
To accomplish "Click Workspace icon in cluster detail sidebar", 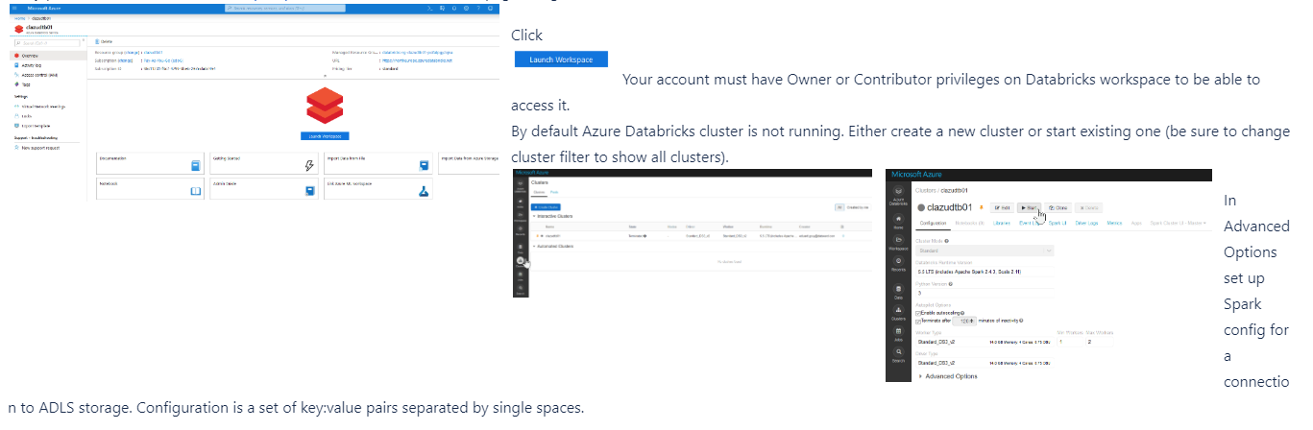I will (x=898, y=242).
